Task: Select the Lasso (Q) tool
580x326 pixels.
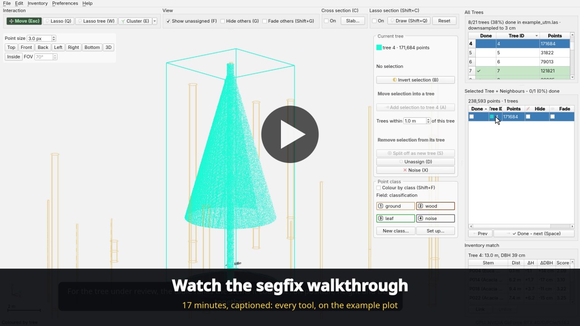Action: [x=58, y=21]
